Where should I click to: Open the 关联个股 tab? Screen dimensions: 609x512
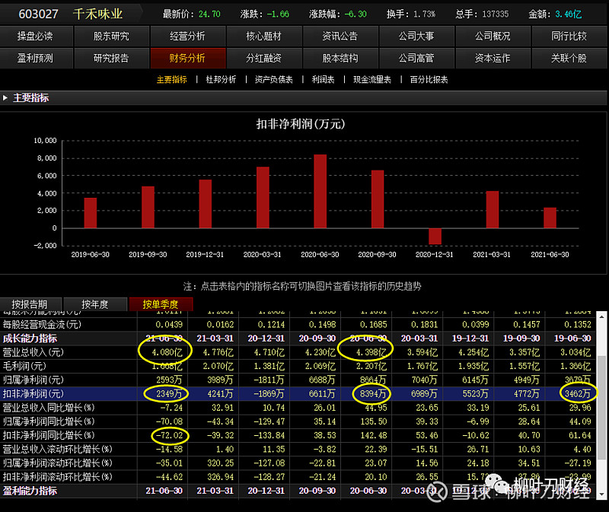pos(569,59)
